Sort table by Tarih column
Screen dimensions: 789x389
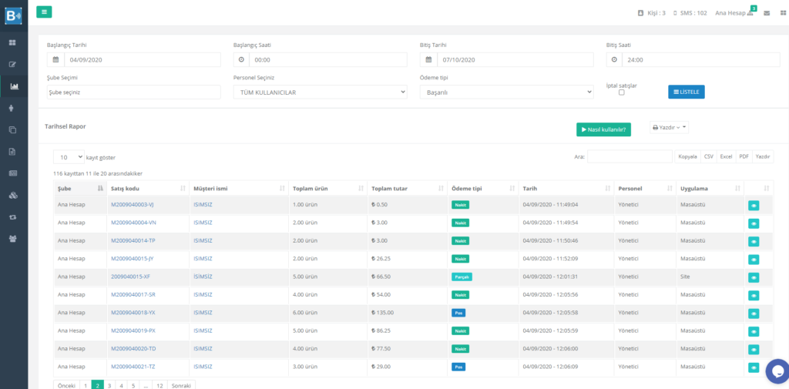click(566, 188)
